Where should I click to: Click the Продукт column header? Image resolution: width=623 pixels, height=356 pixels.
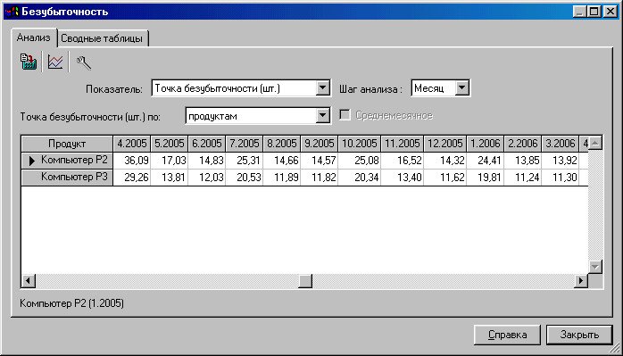pyautogui.click(x=67, y=144)
